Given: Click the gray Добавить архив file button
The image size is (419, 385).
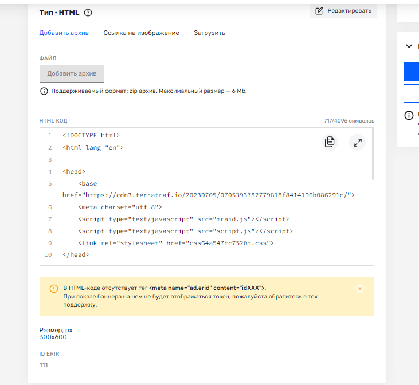Looking at the screenshot, I should (72, 74).
